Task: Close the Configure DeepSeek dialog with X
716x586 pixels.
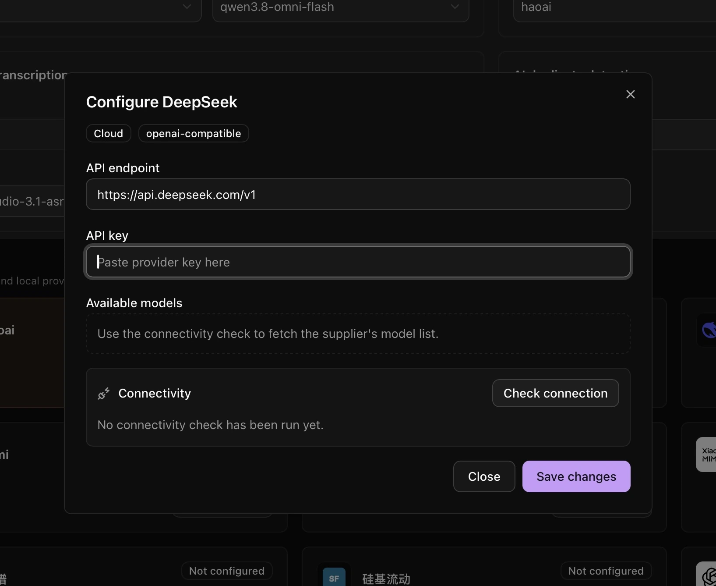Action: (630, 94)
